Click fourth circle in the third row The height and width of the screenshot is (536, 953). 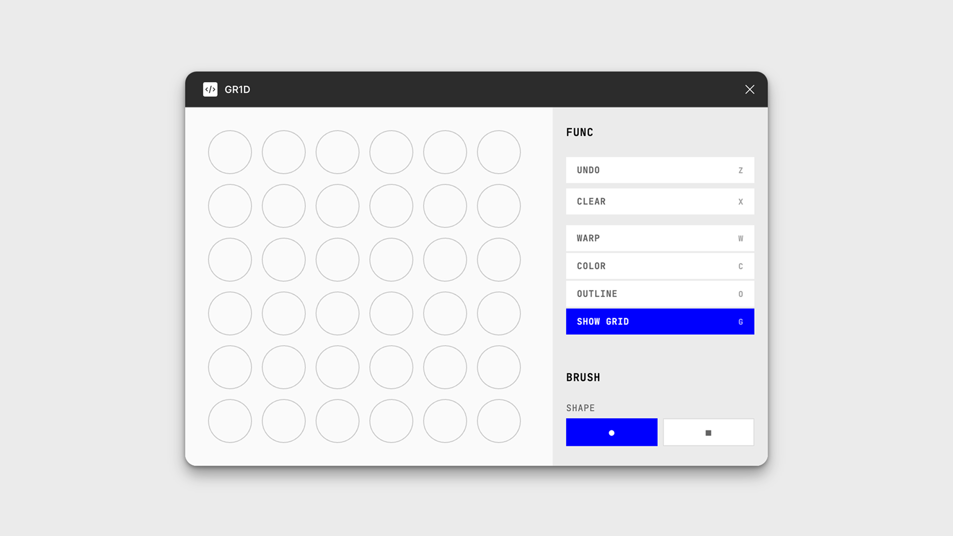391,260
